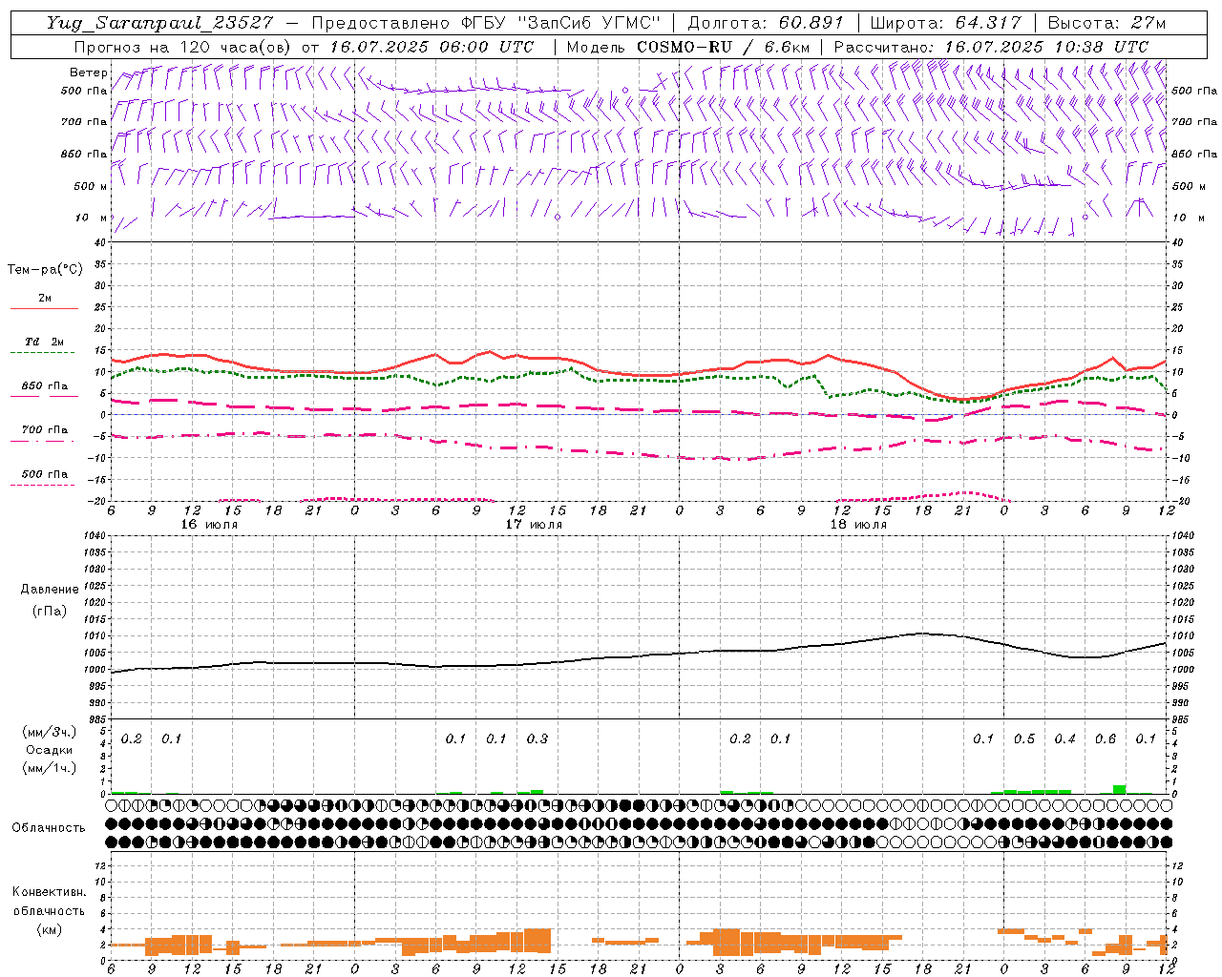
Task: Click the Облачность cloud cover label
Action: (49, 827)
